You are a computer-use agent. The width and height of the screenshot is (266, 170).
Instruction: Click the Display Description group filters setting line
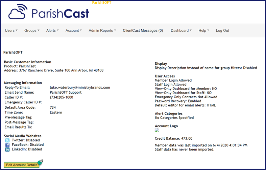206,68
